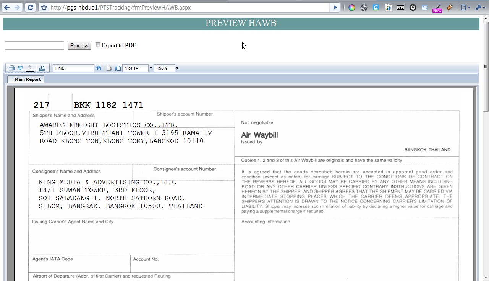Click the "Agent's IATA Code" label
This screenshot has height=281, width=489.
(53, 259)
